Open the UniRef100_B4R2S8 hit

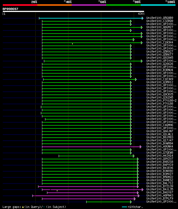click(160, 162)
